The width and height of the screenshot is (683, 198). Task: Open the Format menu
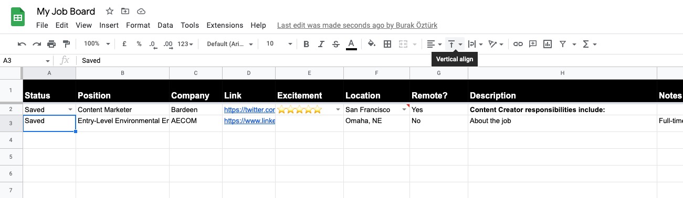point(138,25)
